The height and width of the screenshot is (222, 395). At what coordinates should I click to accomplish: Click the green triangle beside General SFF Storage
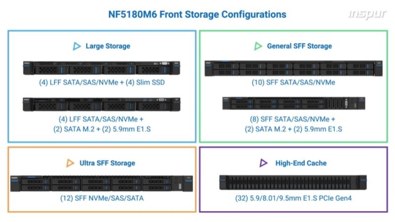pyautogui.click(x=258, y=46)
